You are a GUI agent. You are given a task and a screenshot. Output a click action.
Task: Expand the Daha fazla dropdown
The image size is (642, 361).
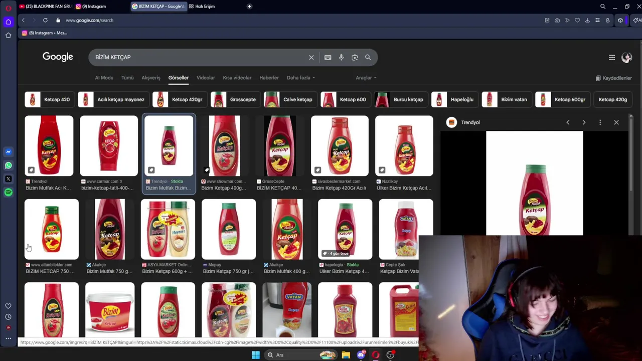[301, 78]
